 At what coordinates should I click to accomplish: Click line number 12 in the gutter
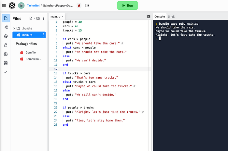coord(56,69)
